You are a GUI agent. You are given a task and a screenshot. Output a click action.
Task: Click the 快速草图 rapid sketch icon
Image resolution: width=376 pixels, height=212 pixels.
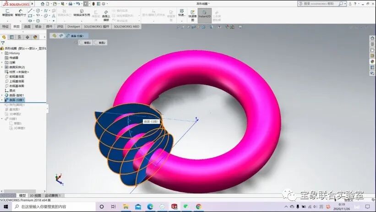click(192, 16)
